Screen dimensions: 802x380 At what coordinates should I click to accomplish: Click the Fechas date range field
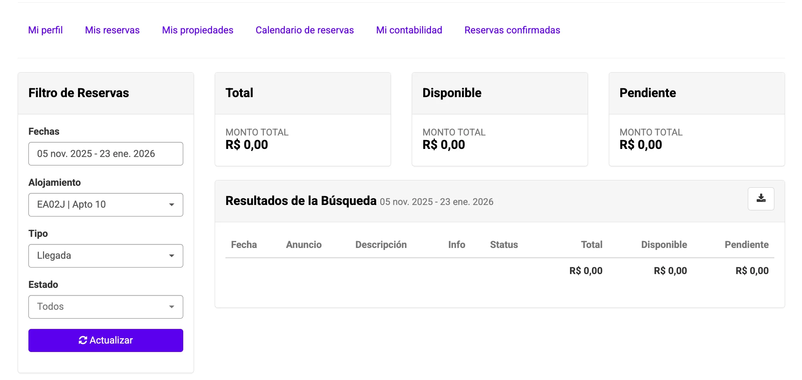pos(106,154)
